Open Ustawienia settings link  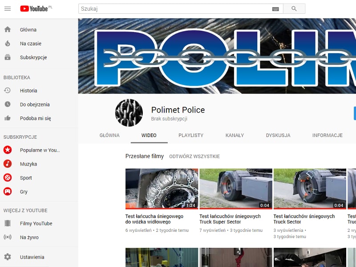coord(32,257)
